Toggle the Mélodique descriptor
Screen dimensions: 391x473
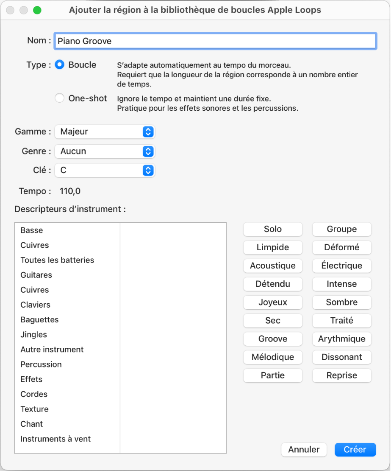pyautogui.click(x=273, y=357)
